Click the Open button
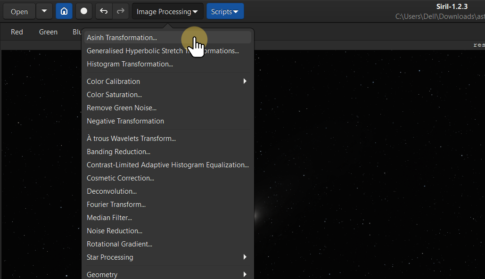Screen dimensions: 485x279 [x=19, y=11]
